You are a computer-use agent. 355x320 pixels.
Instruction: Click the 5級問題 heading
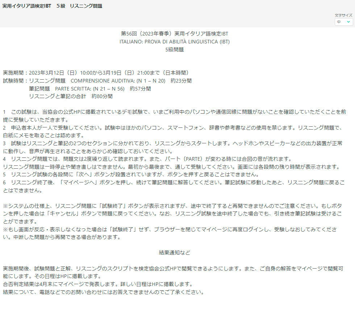point(174,50)
